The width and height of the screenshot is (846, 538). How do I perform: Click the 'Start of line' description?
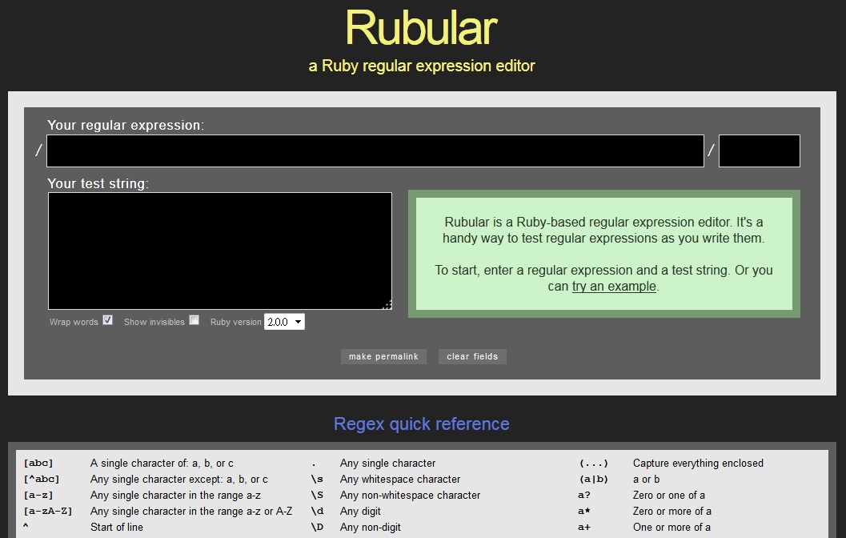pos(117,528)
